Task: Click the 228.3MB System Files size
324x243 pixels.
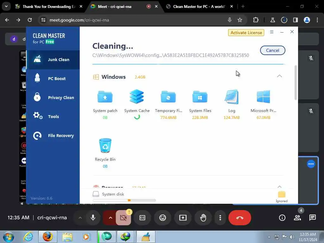Action: pos(200,118)
